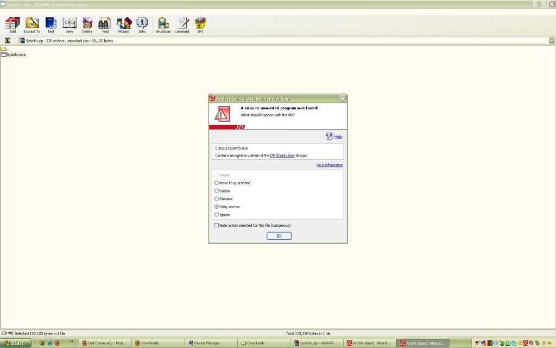Launch Firefox from the quick launch bar
This screenshot has height=348, width=556.
tap(57, 343)
